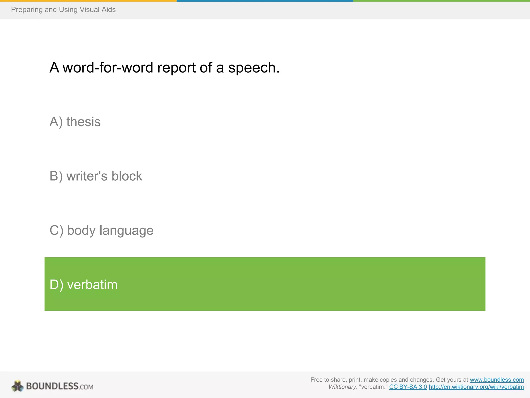Click the 'Preparing and Using Visual Aids' header
The width and height of the screenshot is (530, 398).
click(x=63, y=10)
